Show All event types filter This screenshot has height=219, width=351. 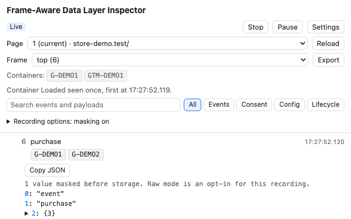tap(193, 105)
